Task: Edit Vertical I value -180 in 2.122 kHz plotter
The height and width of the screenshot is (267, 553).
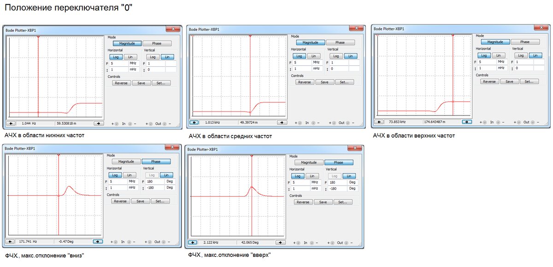Action: (338, 188)
